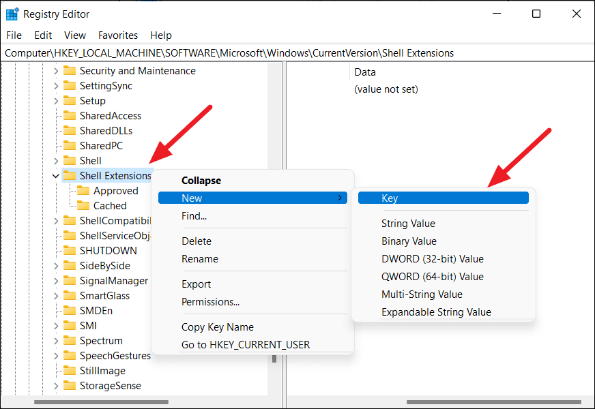Click the ShellCompatibility folder icon

pos(70,221)
